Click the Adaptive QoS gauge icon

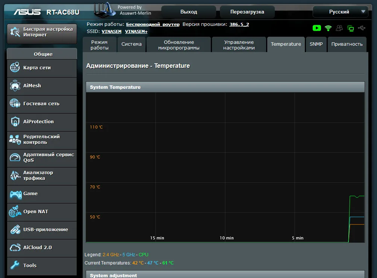pyautogui.click(x=15, y=157)
